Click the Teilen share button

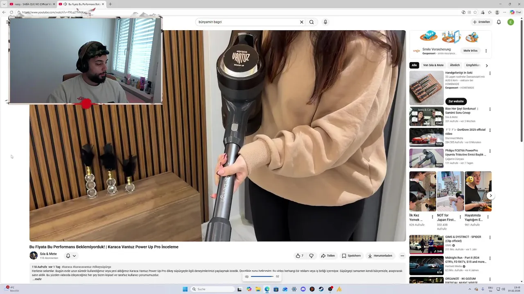pos(328,256)
